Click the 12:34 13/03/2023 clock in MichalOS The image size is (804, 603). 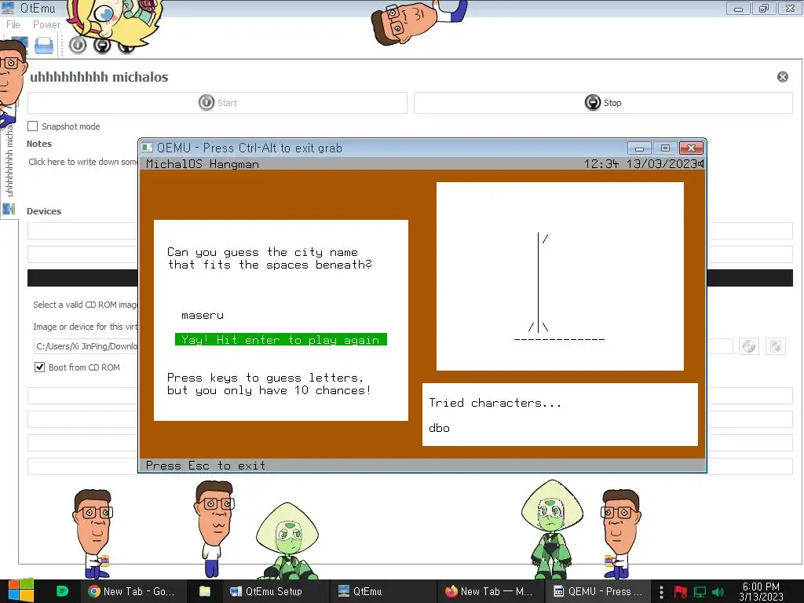(640, 164)
